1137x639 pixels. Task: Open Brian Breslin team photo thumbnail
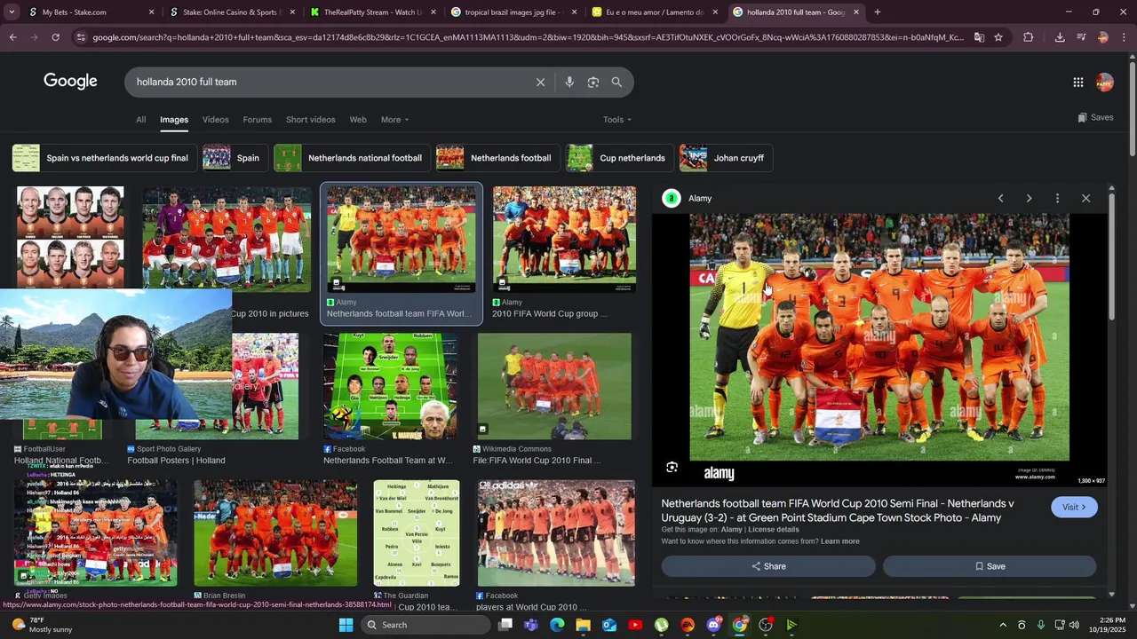pyautogui.click(x=275, y=533)
